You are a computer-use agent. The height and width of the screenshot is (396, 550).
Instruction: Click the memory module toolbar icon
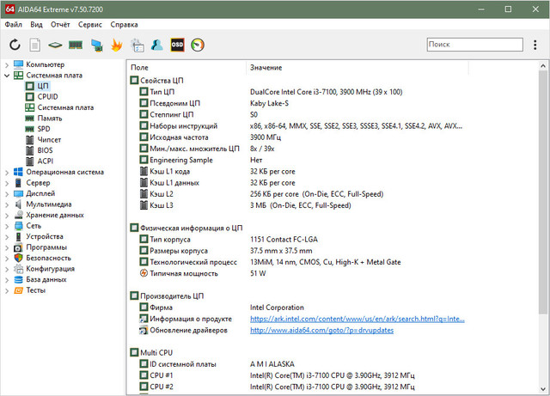(76, 45)
